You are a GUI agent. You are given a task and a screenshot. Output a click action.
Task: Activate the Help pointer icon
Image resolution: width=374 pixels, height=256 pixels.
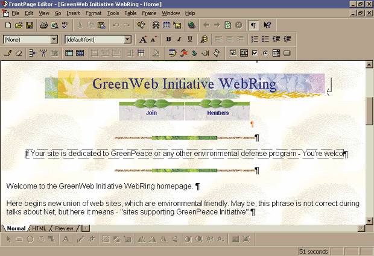click(267, 25)
